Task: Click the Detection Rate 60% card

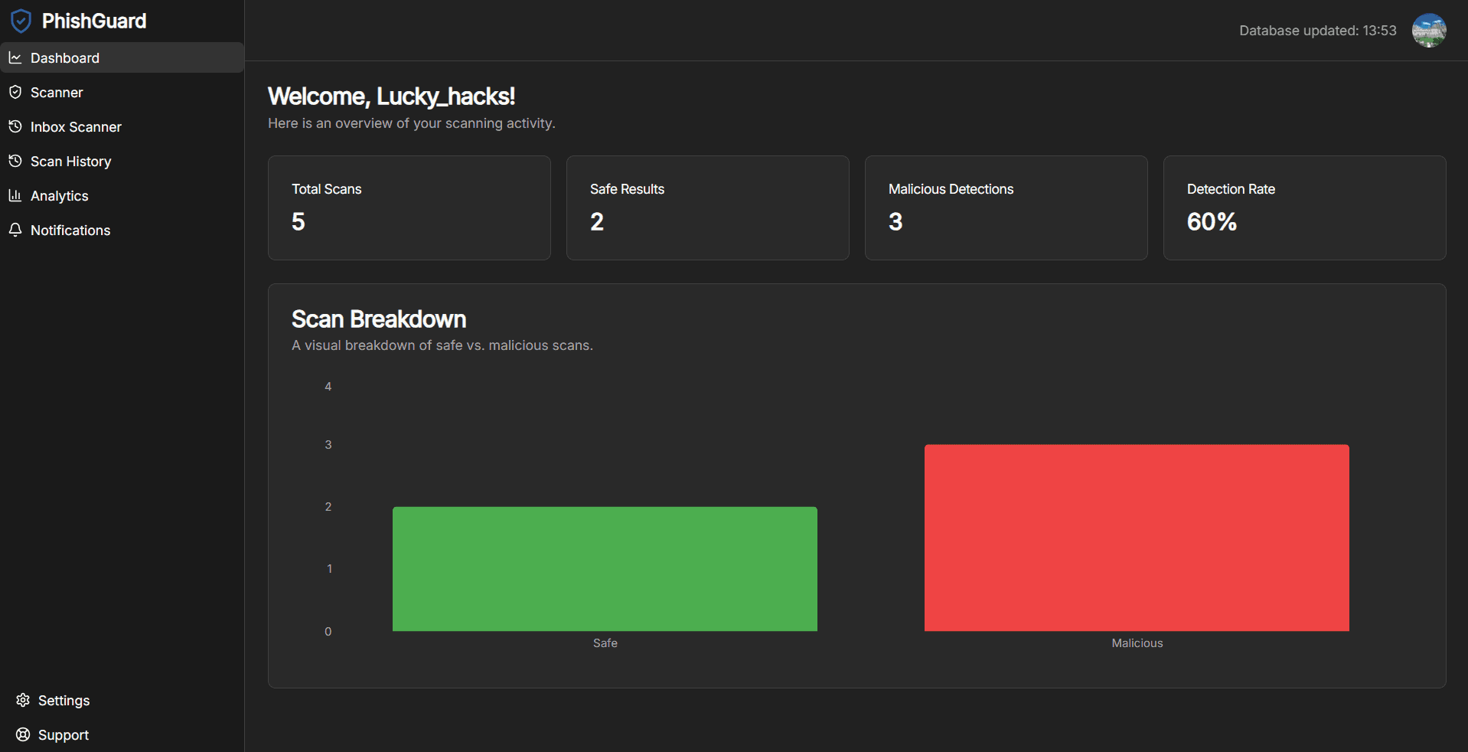Action: (x=1303, y=208)
